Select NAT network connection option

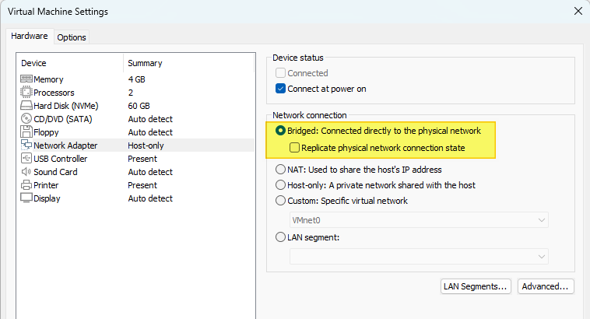pyautogui.click(x=280, y=170)
